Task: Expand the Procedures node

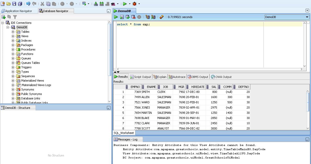Action: (13, 49)
